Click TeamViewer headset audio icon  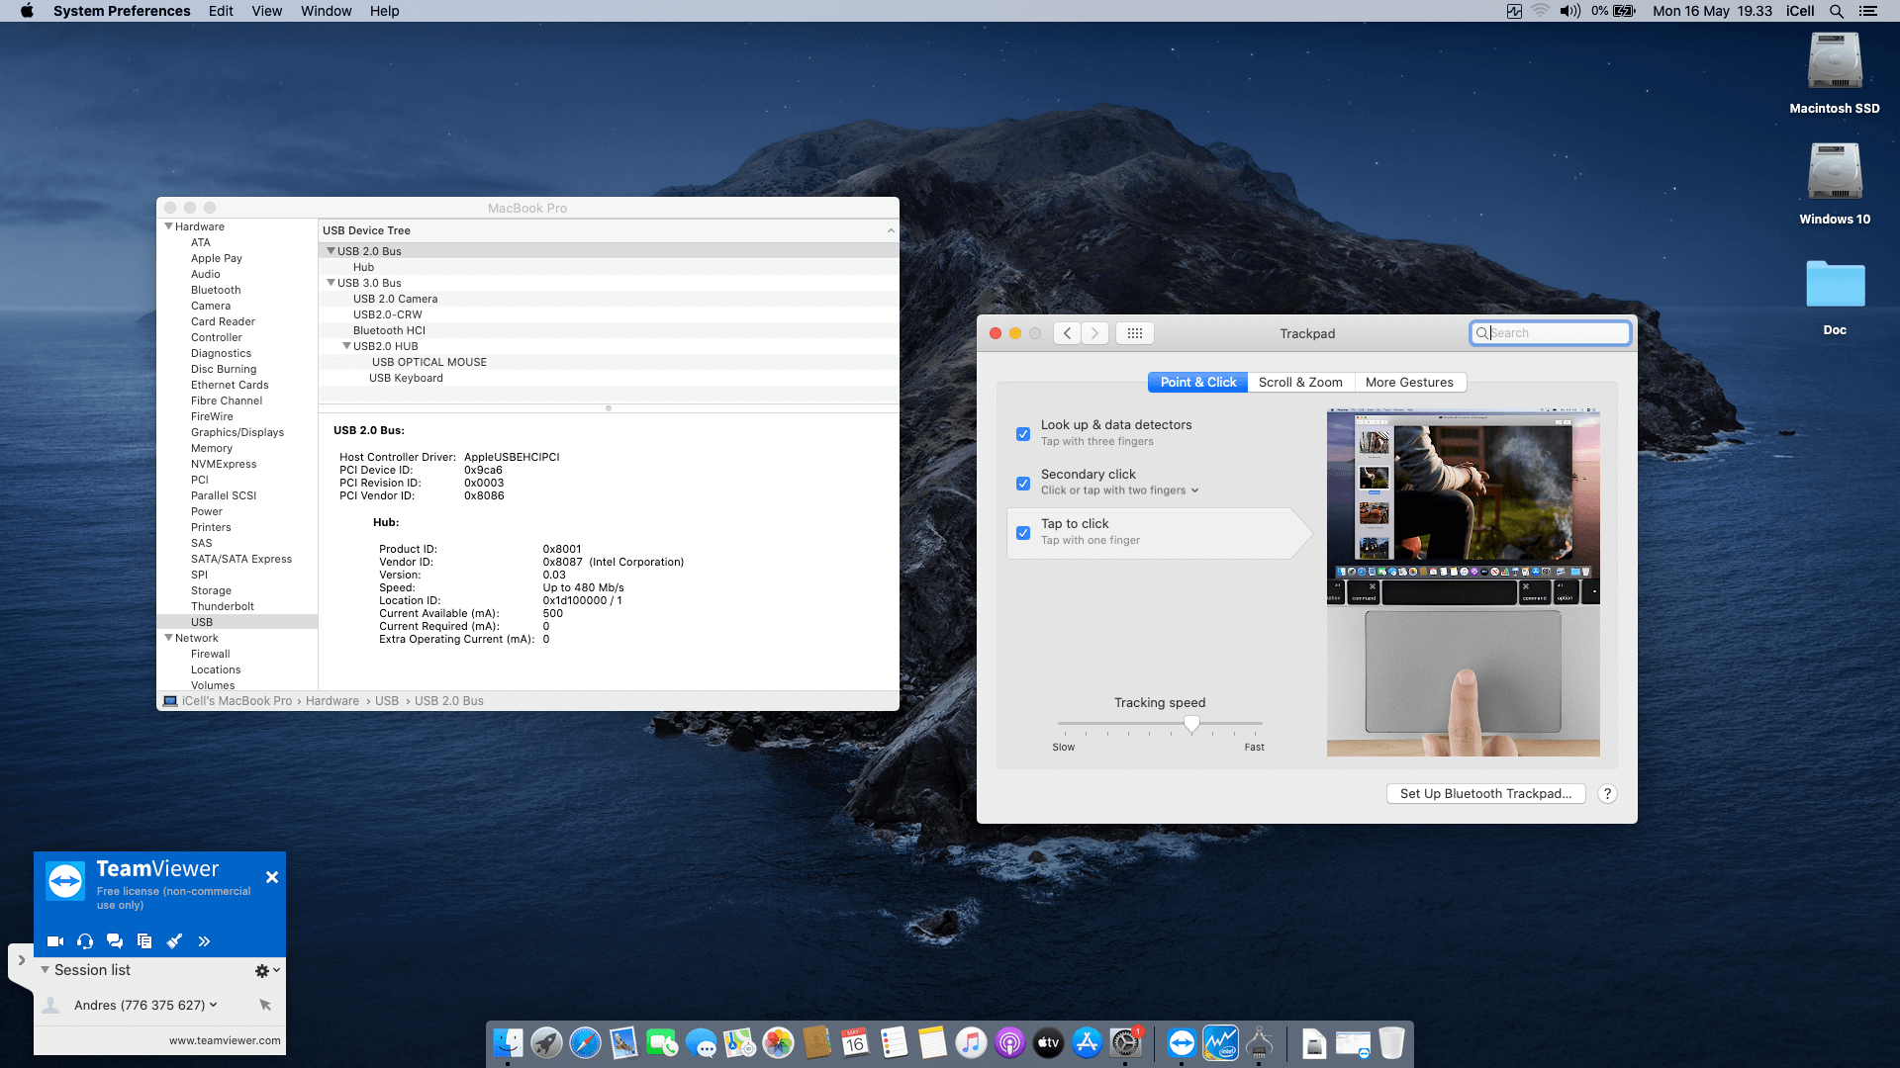pyautogui.click(x=85, y=941)
